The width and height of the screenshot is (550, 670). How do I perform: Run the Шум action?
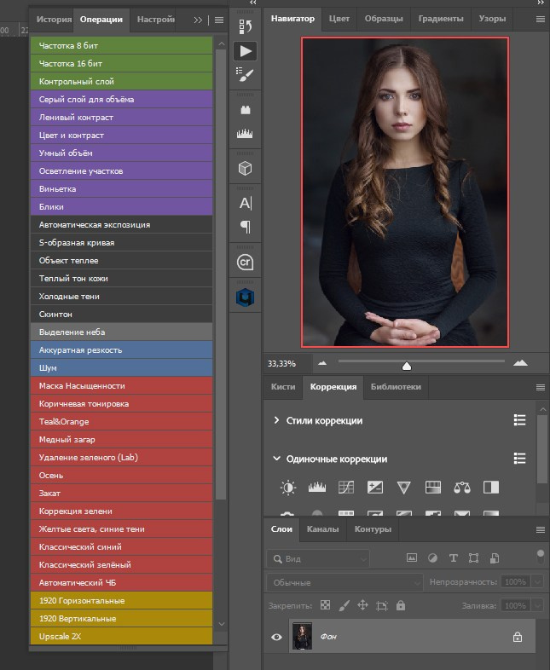(121, 368)
